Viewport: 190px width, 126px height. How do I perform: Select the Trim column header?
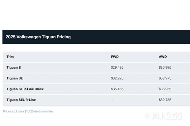point(10,57)
